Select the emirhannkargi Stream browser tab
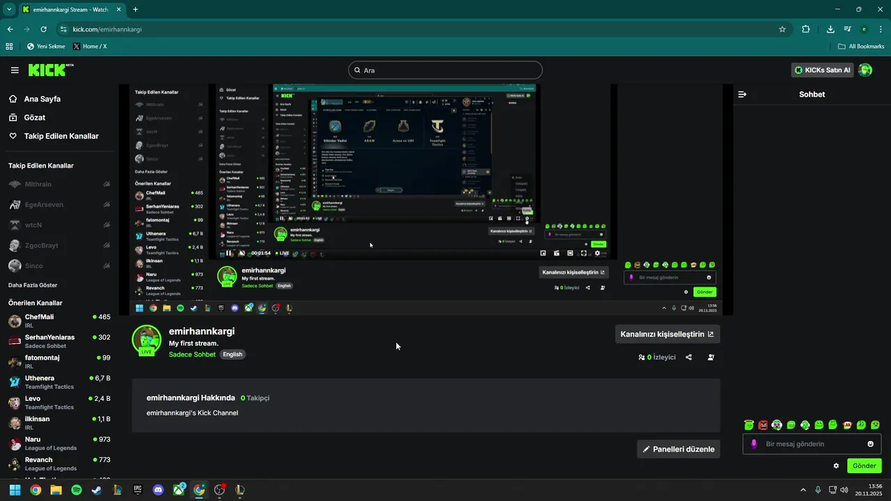The image size is (891, 501). pyautogui.click(x=72, y=9)
